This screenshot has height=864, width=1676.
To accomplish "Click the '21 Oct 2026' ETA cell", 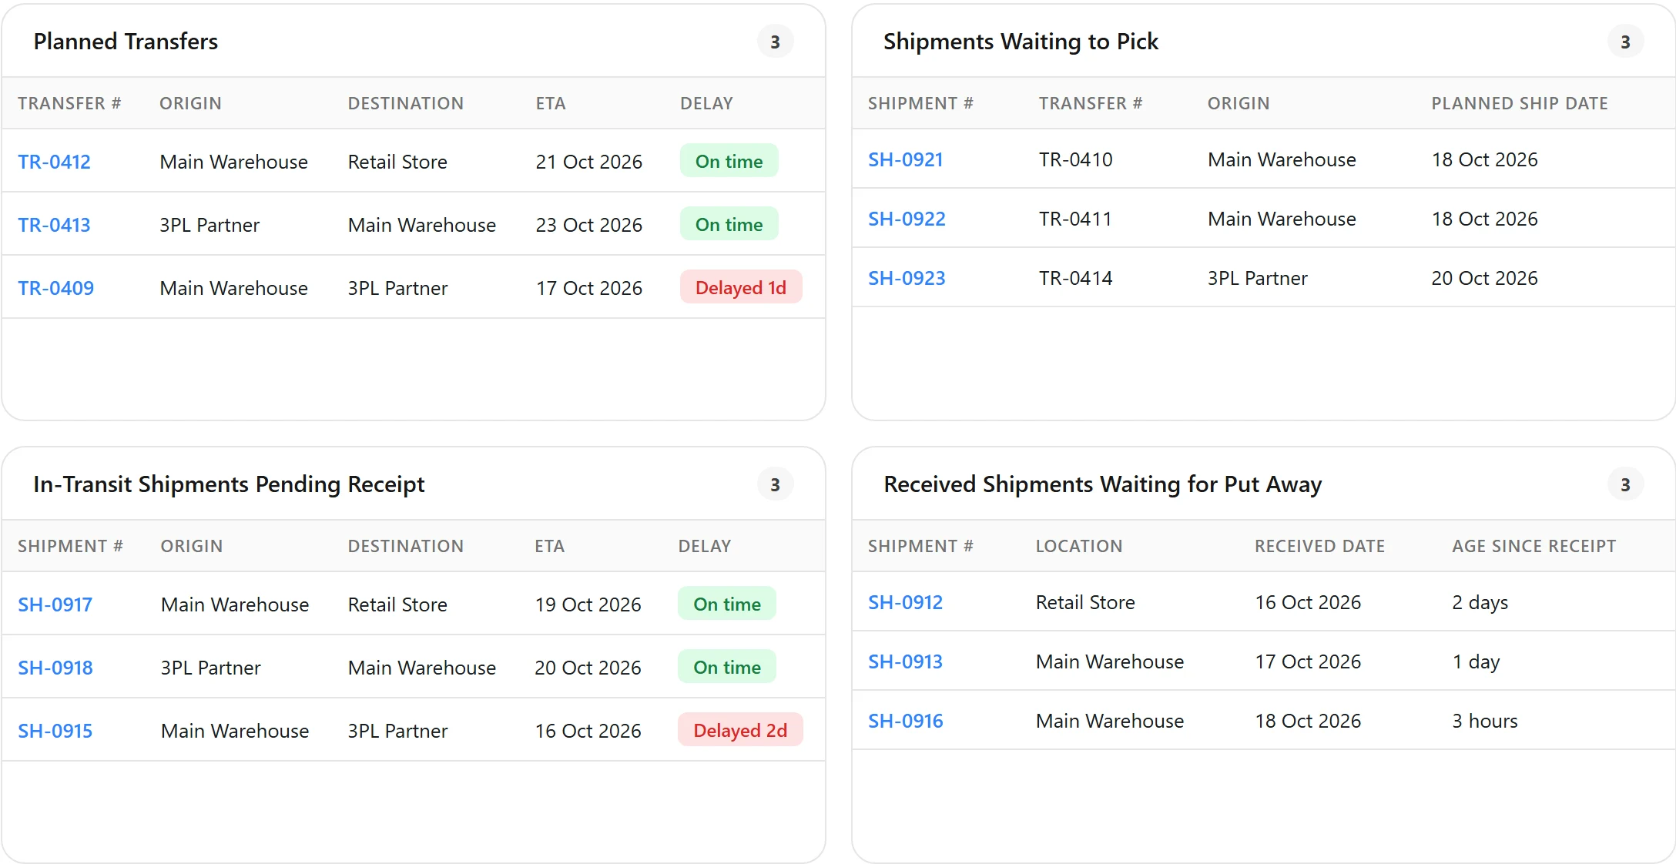I will [589, 162].
